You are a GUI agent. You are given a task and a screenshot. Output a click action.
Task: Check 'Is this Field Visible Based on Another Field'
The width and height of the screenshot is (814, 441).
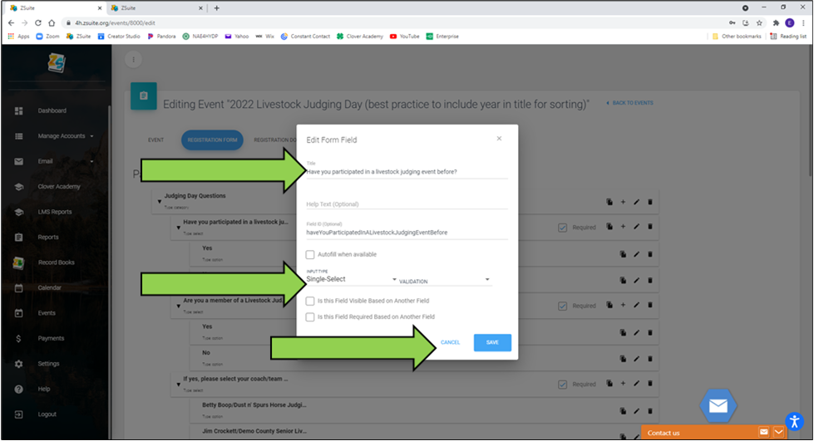point(310,301)
